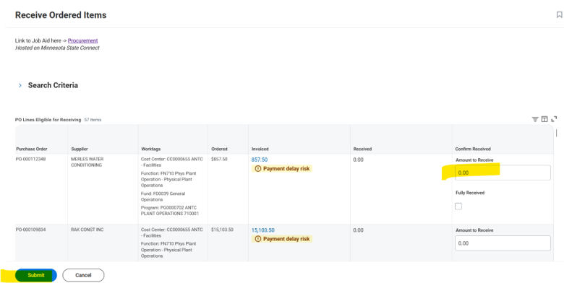Viewport: 564px width, 283px height.
Task: Click warning icon on 15,103.50 payment delay
Action: pyautogui.click(x=257, y=239)
